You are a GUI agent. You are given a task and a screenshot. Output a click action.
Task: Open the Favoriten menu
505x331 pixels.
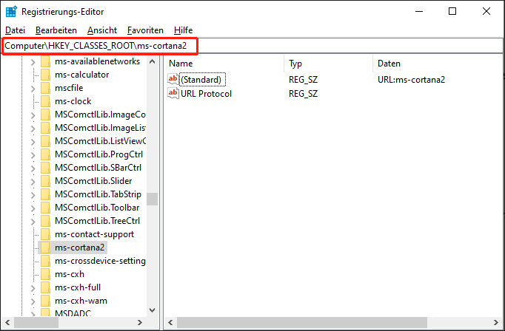click(x=145, y=30)
